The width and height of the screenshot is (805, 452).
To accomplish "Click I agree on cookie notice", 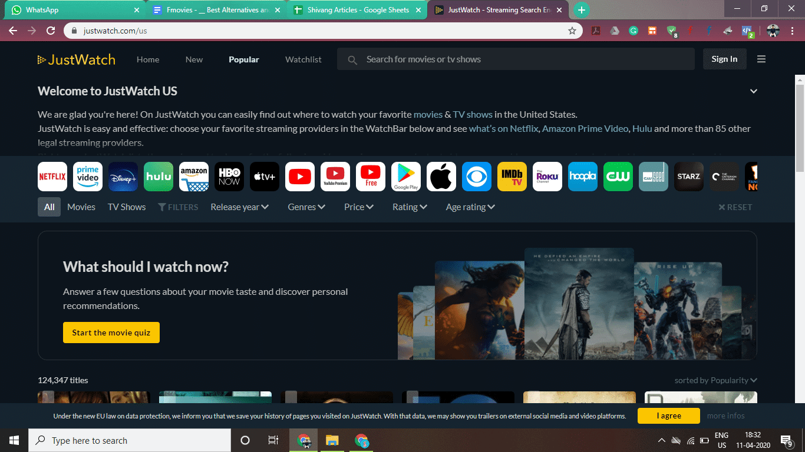I will [669, 416].
